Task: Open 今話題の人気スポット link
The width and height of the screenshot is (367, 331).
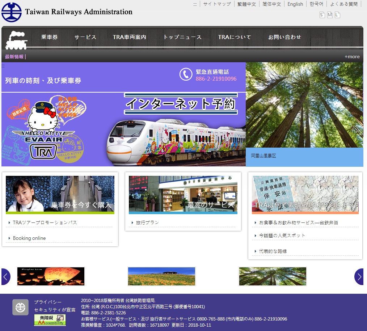Action: click(282, 235)
